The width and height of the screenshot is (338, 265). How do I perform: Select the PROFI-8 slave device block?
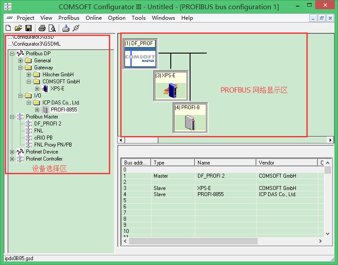point(190,118)
